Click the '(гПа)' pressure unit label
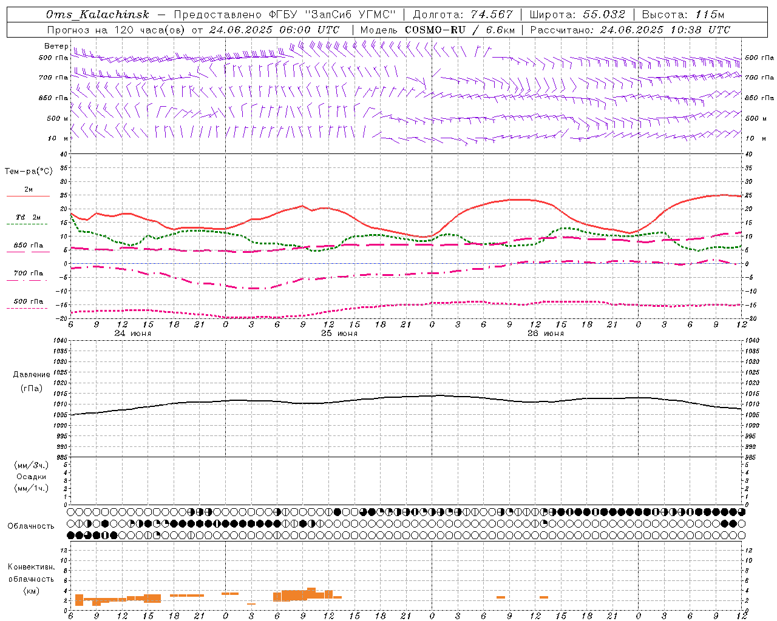Screen dimensions: 777x621 pyautogui.click(x=31, y=389)
